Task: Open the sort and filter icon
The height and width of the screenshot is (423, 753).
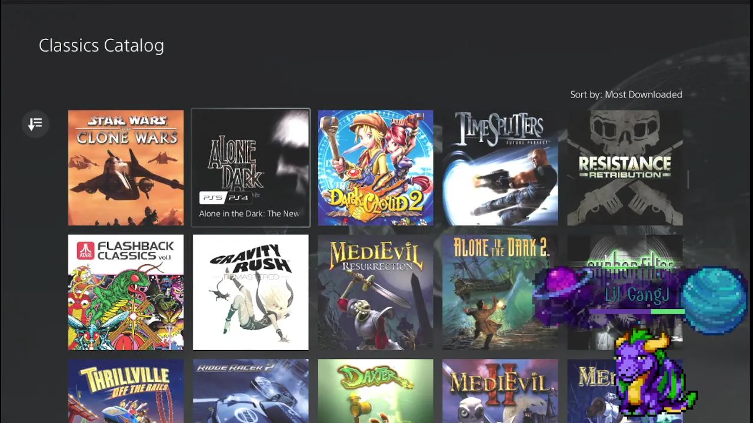Action: (x=35, y=123)
